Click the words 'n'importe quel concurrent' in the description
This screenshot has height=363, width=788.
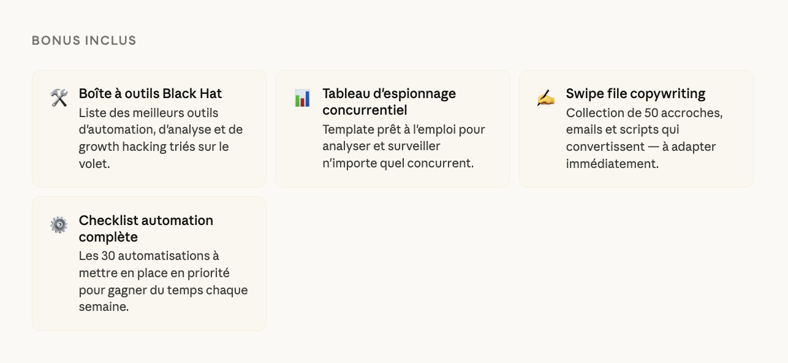(x=398, y=164)
